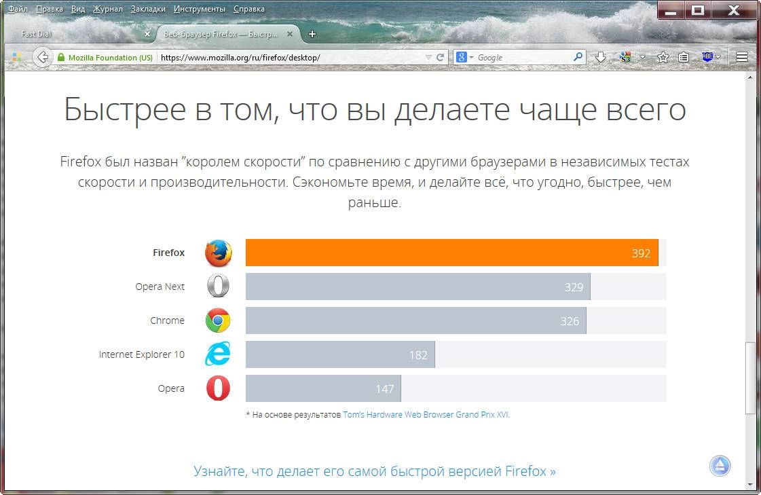Click the orange Firefox bar showing 392
Viewport: 761px width, 495px height.
click(452, 253)
